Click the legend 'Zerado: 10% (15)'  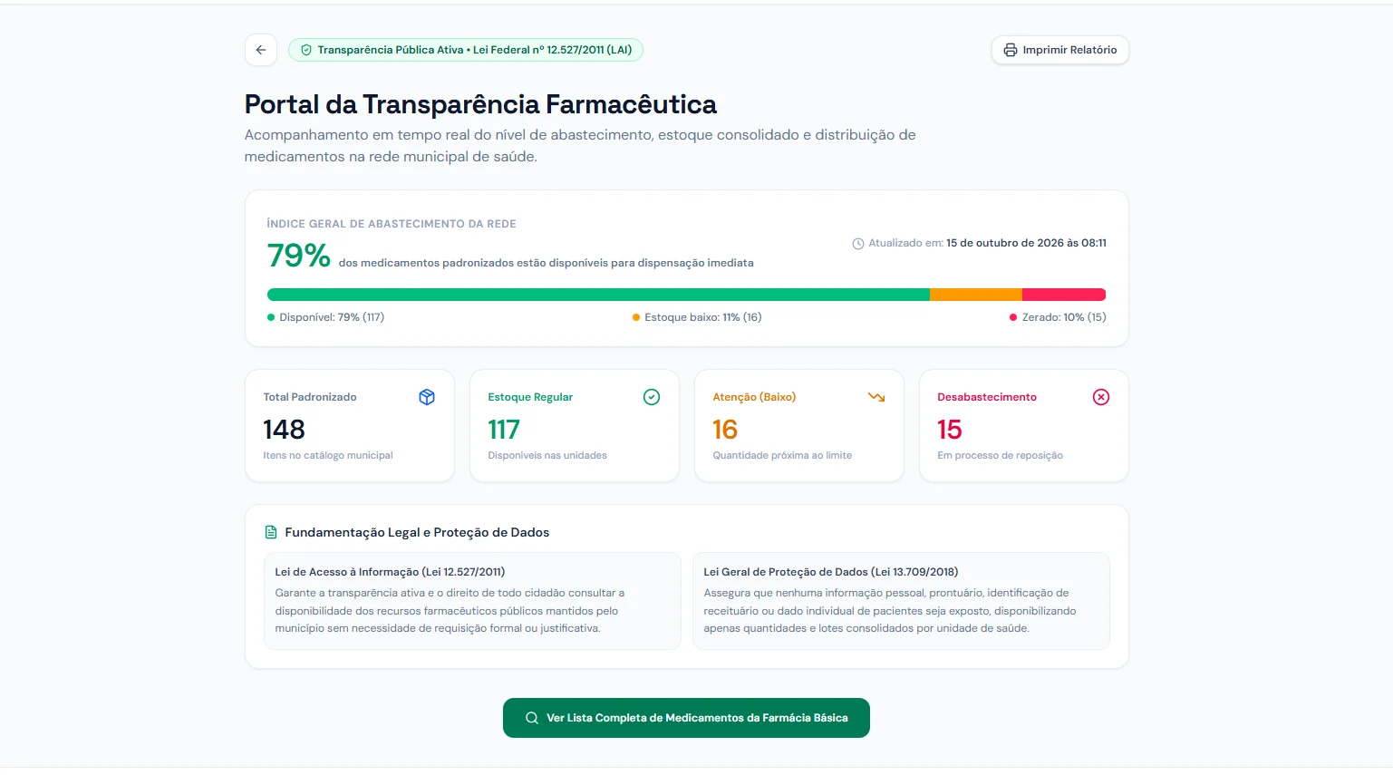tap(1058, 317)
